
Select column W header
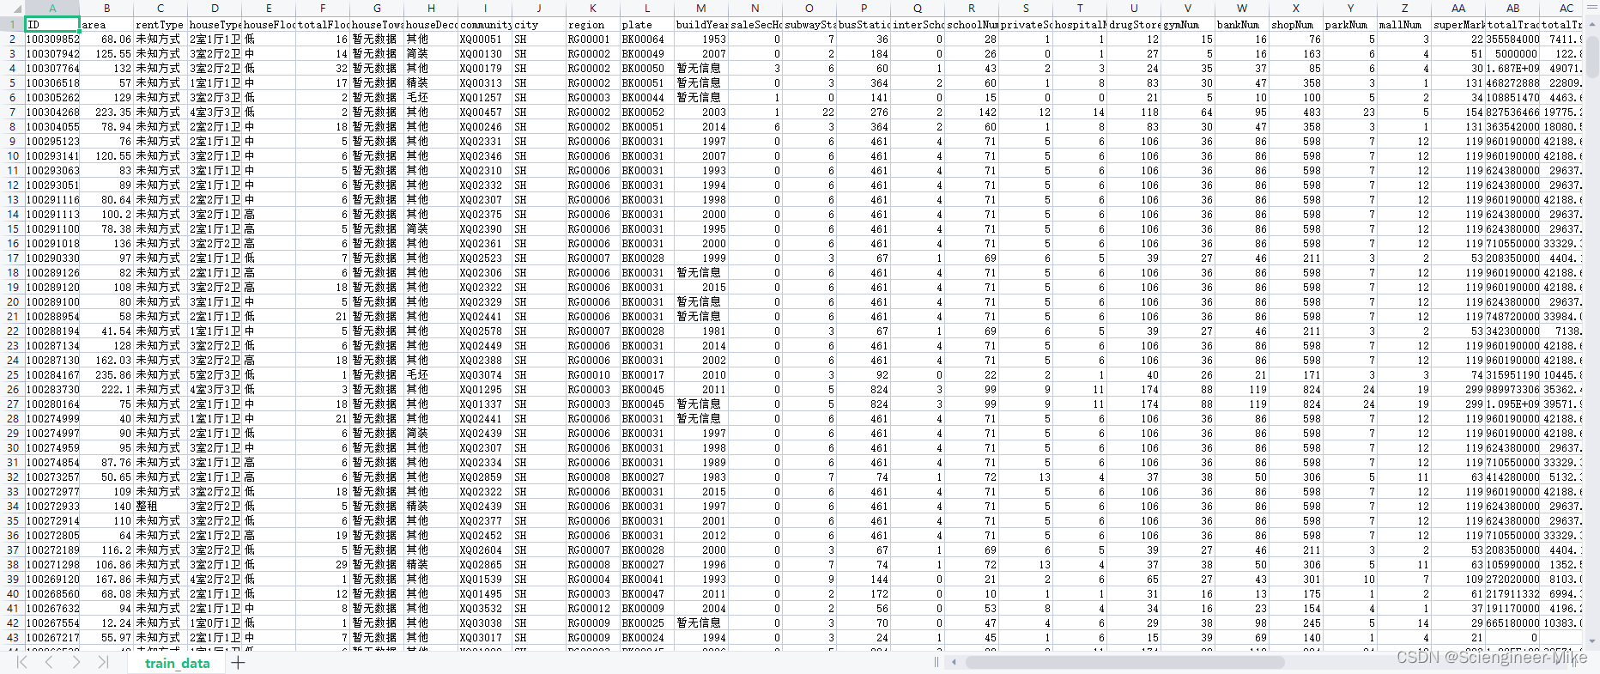1242,8
